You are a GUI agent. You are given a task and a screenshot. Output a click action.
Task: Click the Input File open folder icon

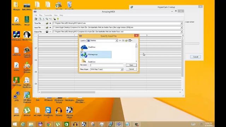point(47,28)
